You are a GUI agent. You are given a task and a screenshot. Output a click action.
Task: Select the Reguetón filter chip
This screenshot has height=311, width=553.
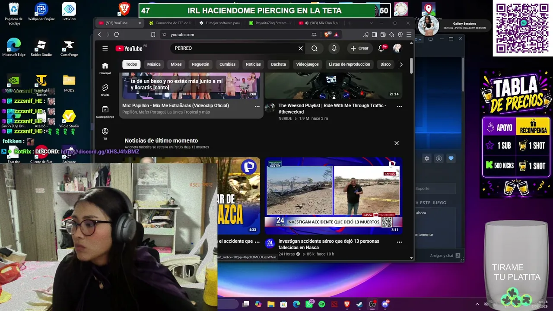coord(200,64)
